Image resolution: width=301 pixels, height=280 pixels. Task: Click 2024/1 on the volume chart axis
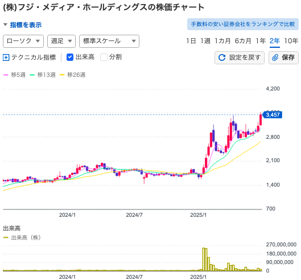[x=67, y=277]
